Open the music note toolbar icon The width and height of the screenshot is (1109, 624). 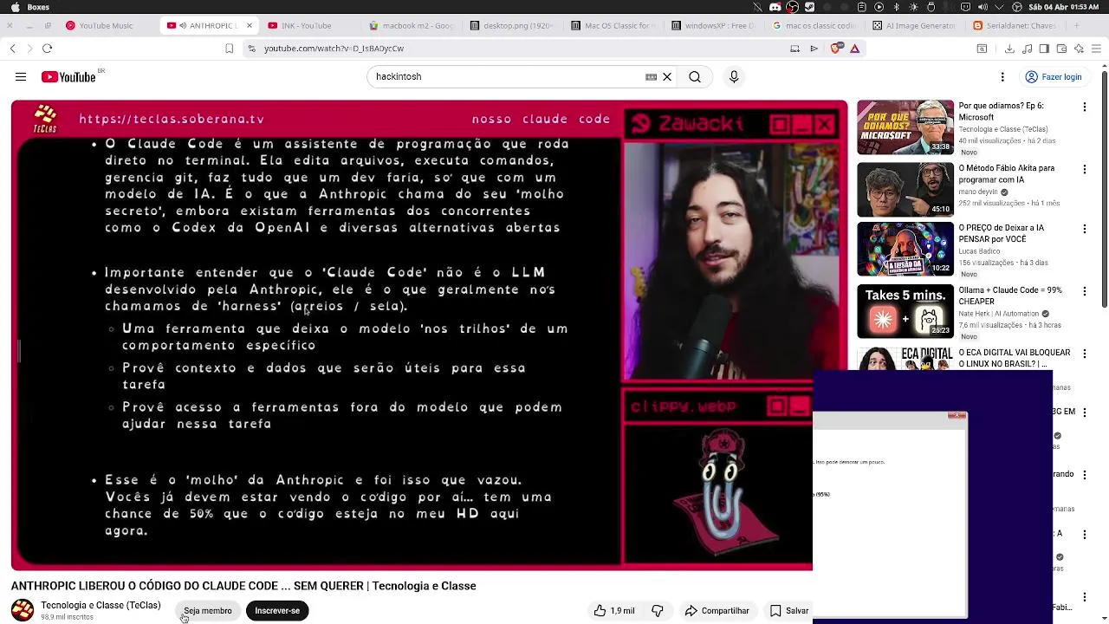[x=1028, y=49]
